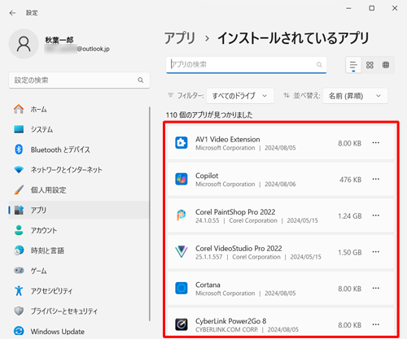The height and width of the screenshot is (339, 407).
Task: Click the インストールされているアプリ page heading
Action: coord(293,38)
